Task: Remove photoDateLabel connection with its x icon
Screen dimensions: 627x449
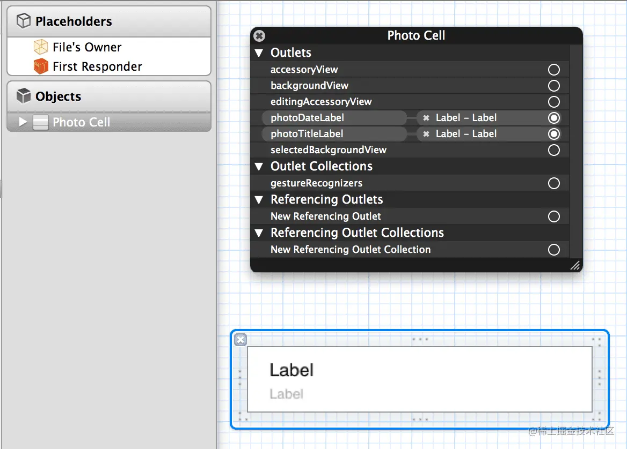Action: tap(426, 118)
